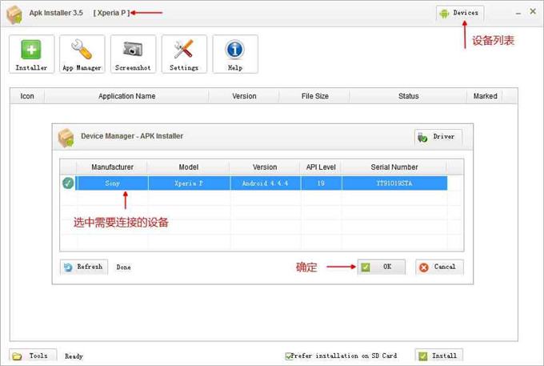
Task: Toggle Prefer installation on SD Card
Action: tap(289, 356)
